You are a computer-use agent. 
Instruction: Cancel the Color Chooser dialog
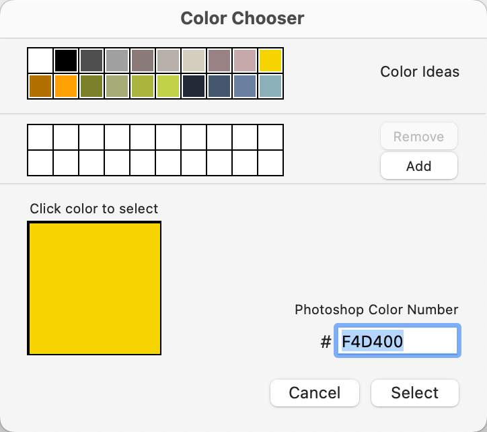315,393
